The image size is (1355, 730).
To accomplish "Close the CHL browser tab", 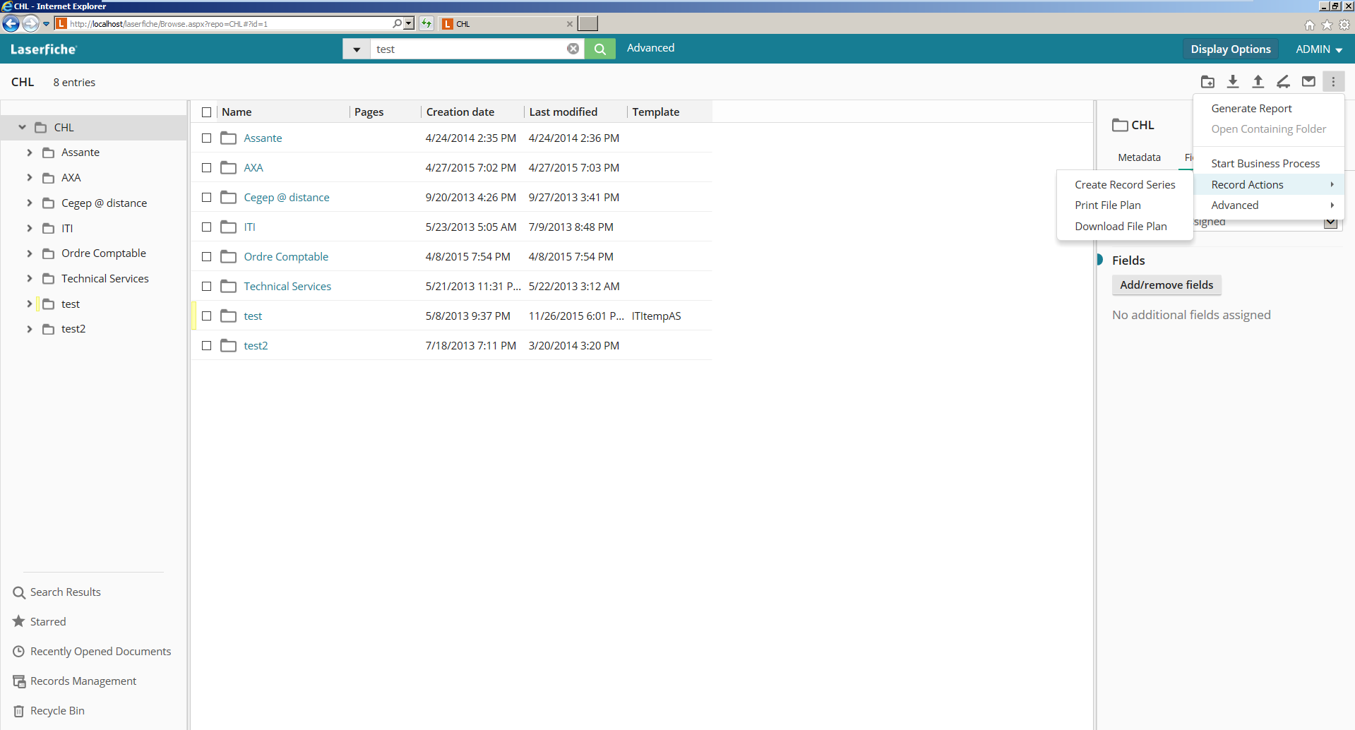I will click(570, 24).
